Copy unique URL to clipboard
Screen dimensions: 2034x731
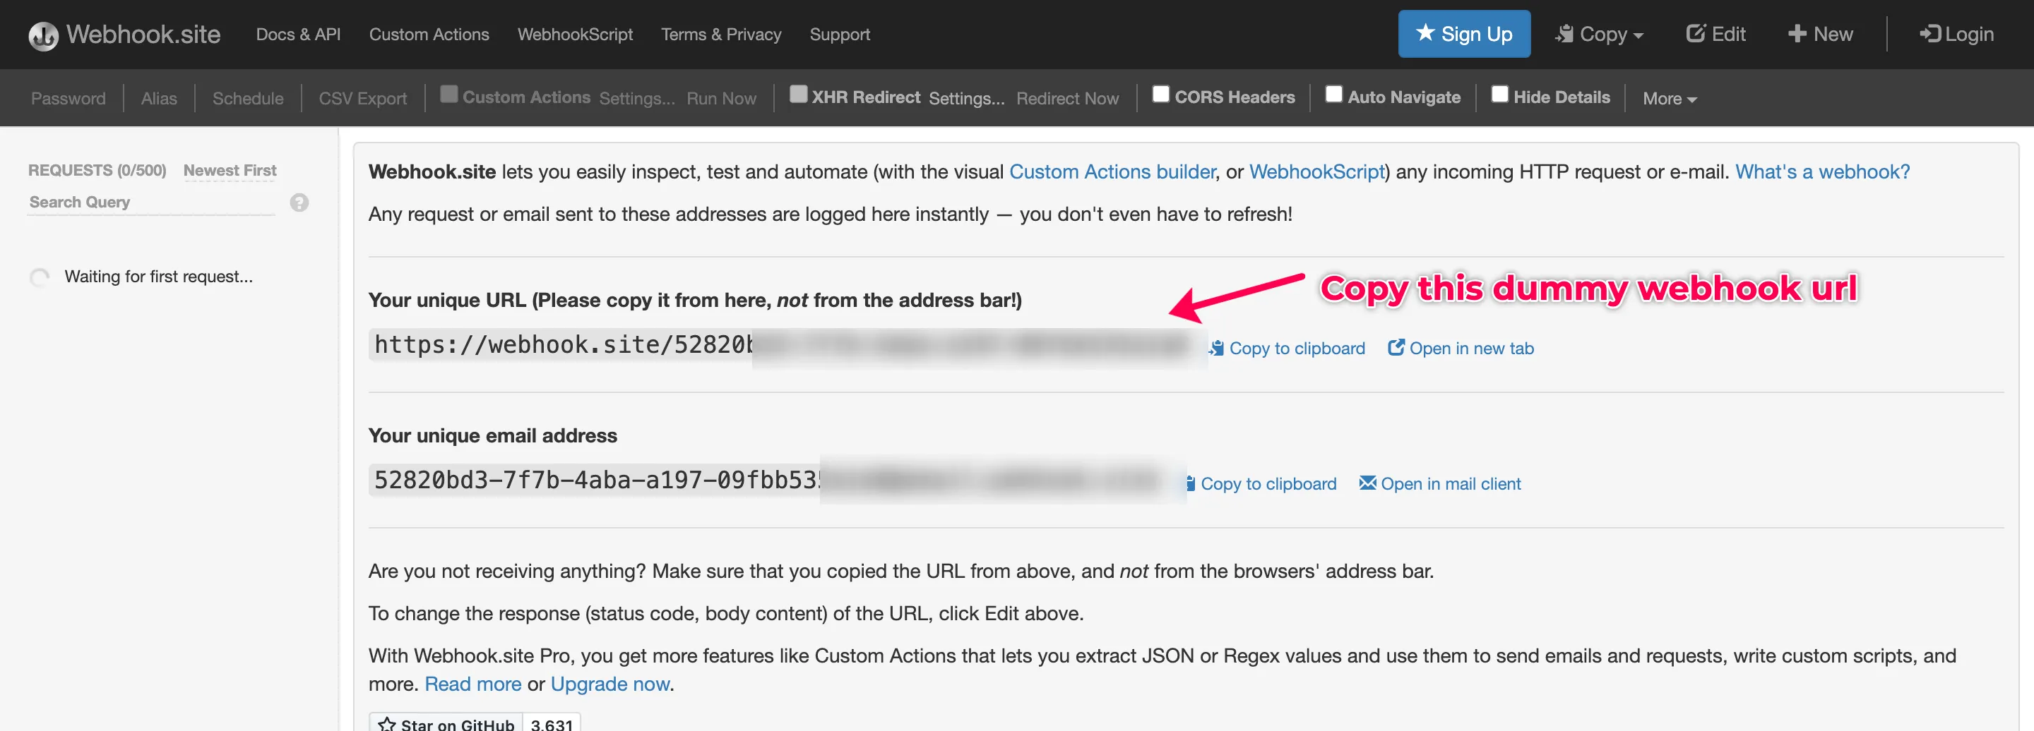coord(1287,348)
